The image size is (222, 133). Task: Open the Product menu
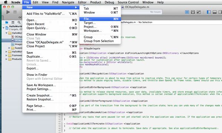pyautogui.click(x=95, y=2)
